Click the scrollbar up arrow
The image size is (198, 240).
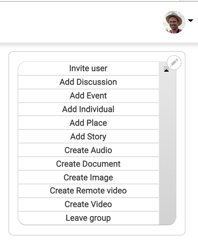tap(166, 71)
